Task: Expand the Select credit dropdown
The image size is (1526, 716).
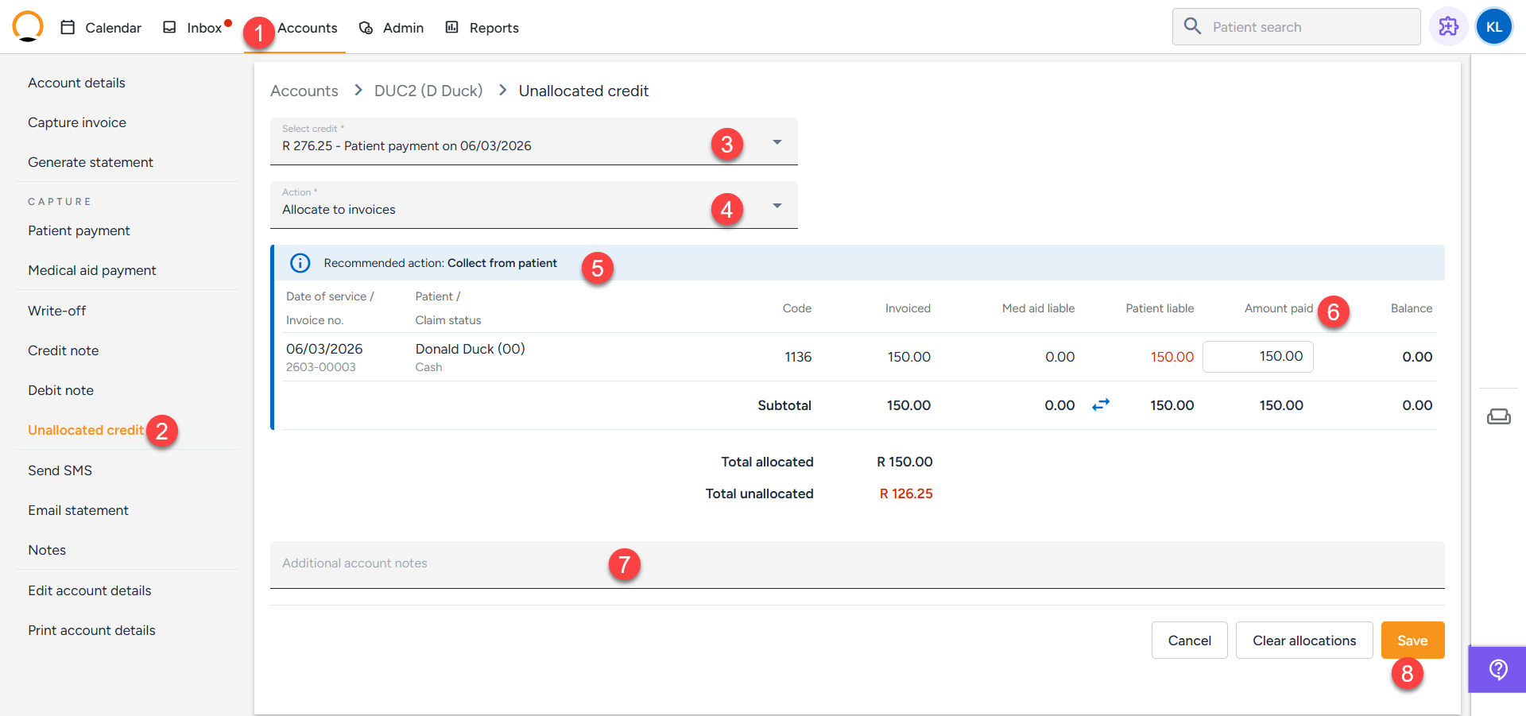Action: [777, 142]
